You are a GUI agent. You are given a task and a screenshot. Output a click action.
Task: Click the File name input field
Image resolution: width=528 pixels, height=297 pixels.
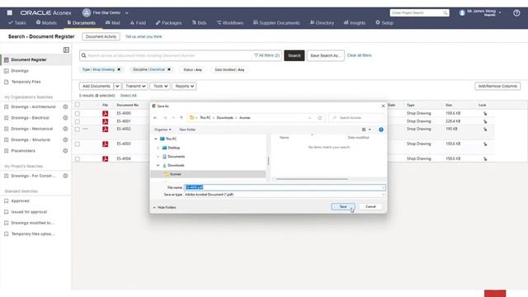click(x=285, y=187)
